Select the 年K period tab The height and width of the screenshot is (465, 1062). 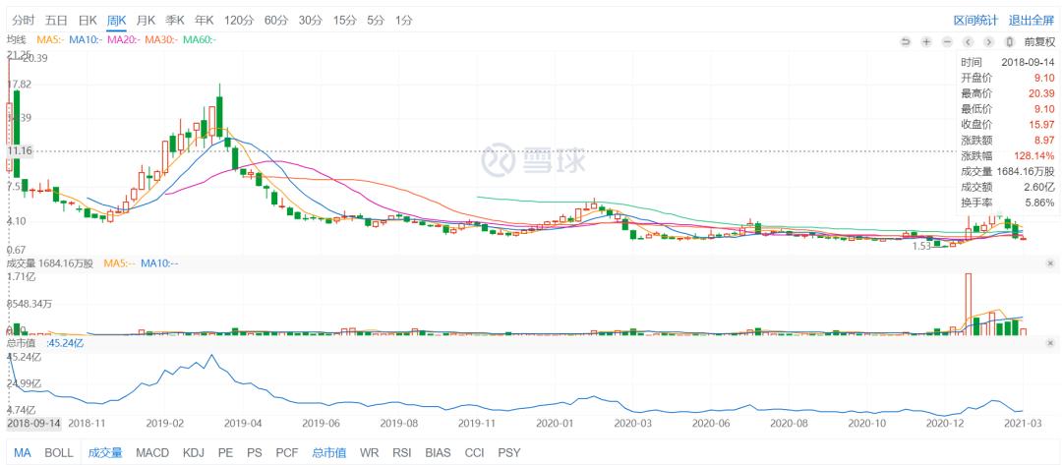(205, 21)
